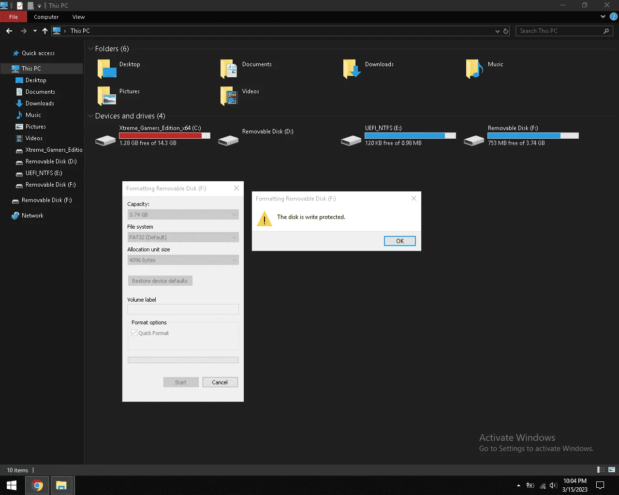Select the Removable Disk (F:) drive icon

tap(474, 140)
